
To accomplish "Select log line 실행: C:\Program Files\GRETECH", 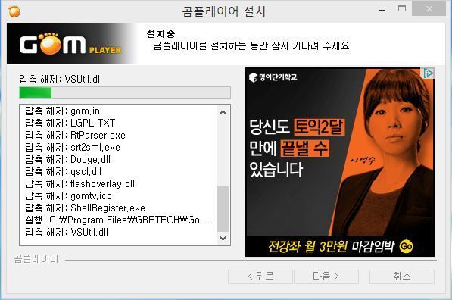I will point(117,220).
